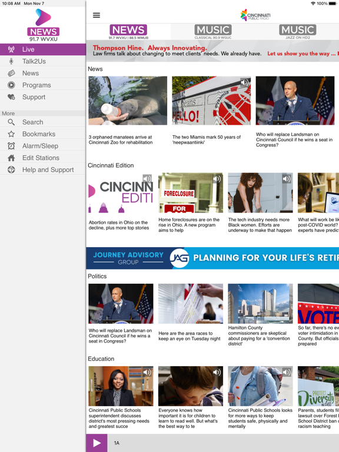This screenshot has width=339, height=452.
Task: Click the Cincinnati Edition section heading
Action: click(111, 165)
